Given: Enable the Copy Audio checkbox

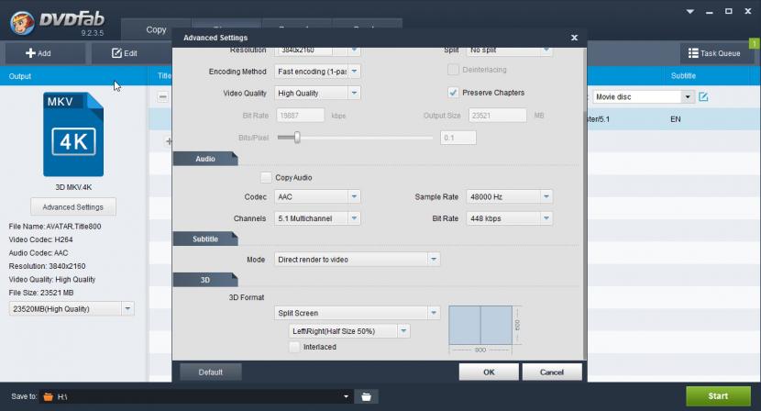Looking at the screenshot, I should point(266,177).
